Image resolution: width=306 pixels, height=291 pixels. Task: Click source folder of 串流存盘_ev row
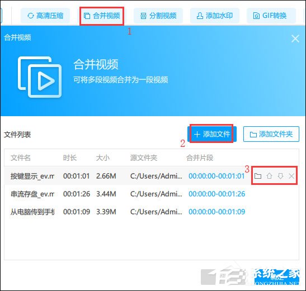click(156, 194)
